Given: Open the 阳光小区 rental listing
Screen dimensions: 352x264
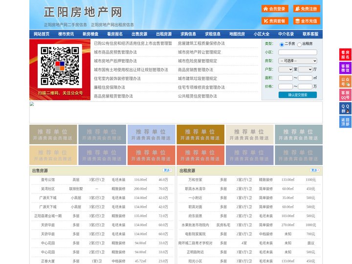Looking at the screenshot, I should click(x=195, y=261).
